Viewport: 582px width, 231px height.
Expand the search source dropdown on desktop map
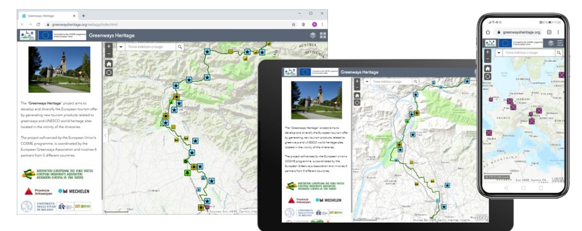[x=121, y=47]
